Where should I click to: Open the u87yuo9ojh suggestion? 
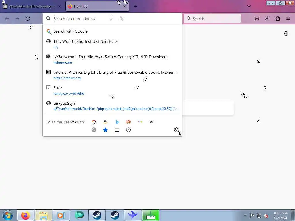[112, 106]
